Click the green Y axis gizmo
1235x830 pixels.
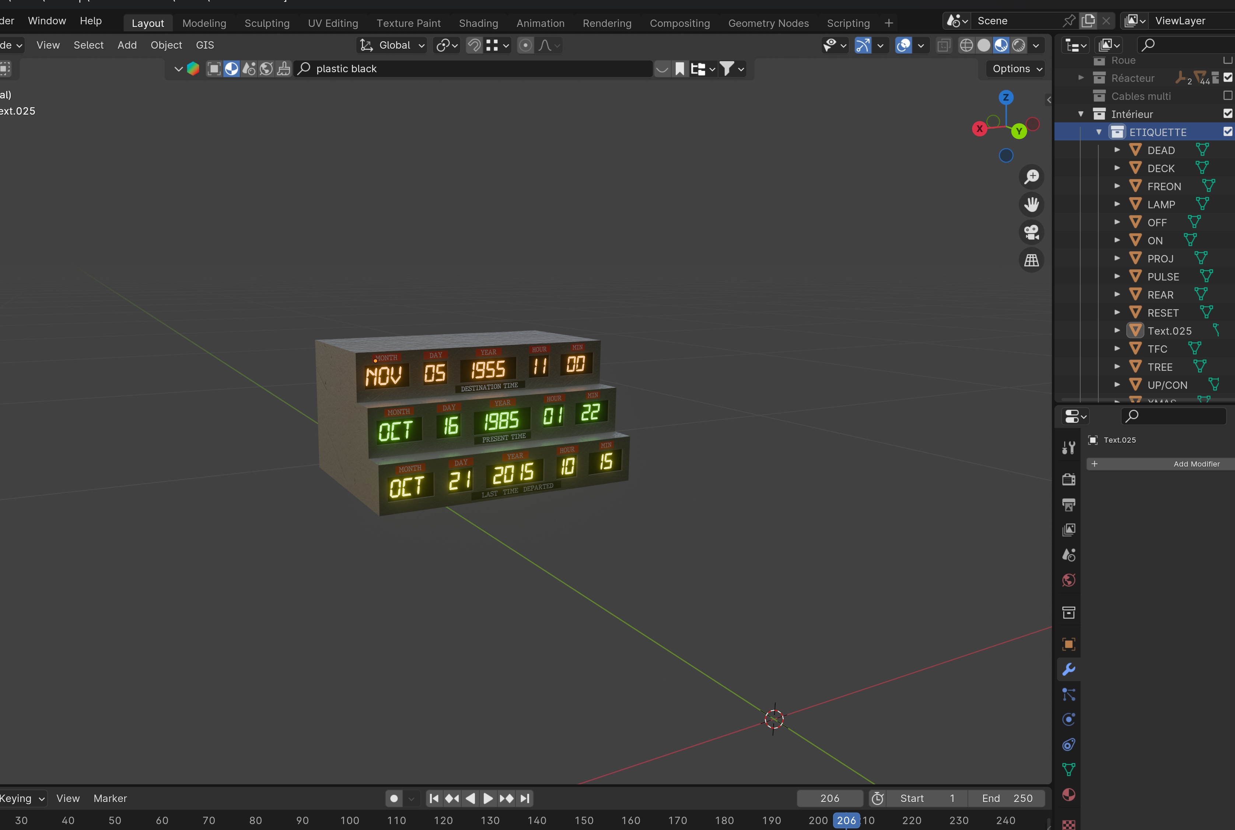pyautogui.click(x=1019, y=131)
